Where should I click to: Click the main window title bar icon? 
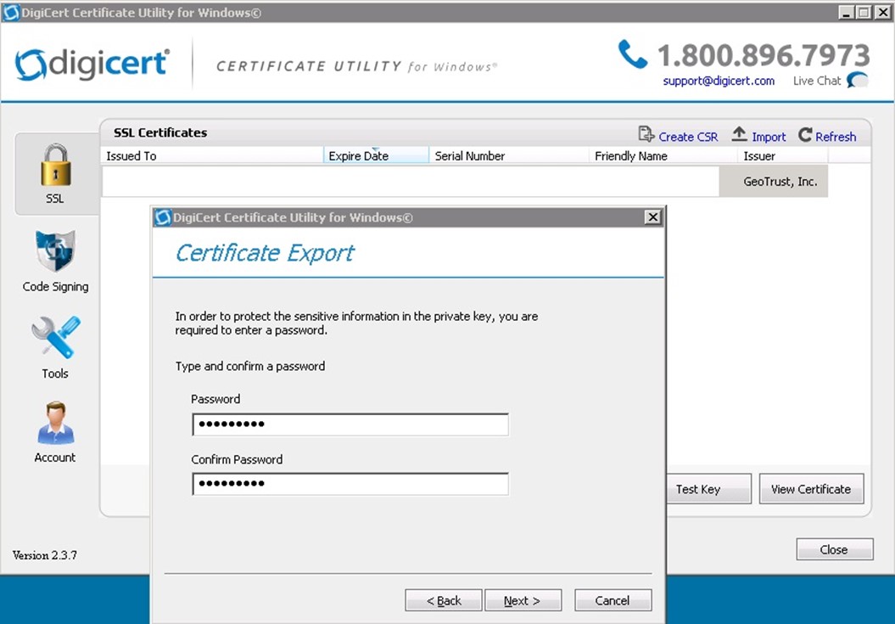[11, 12]
